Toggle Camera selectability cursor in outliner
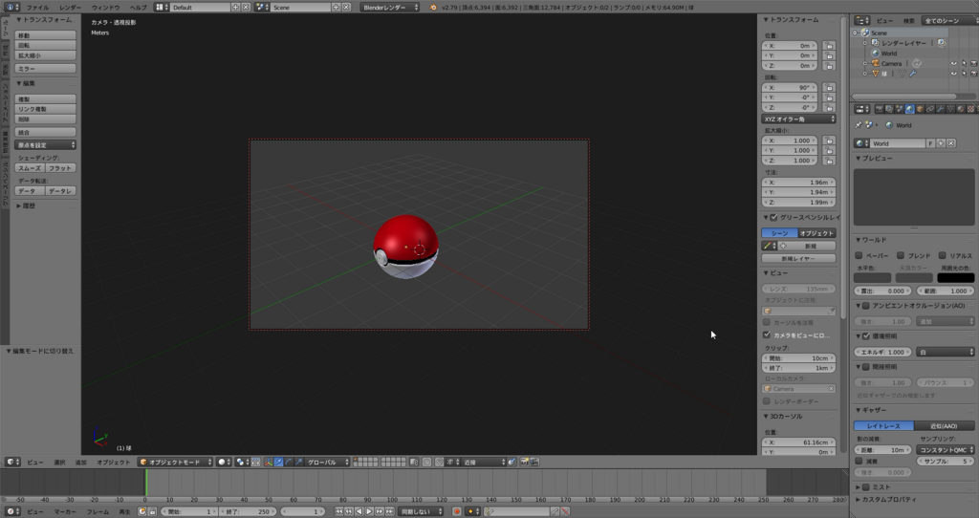979x518 pixels. 964,64
